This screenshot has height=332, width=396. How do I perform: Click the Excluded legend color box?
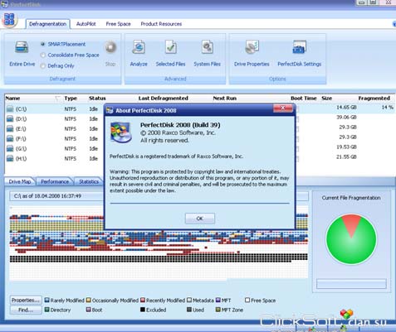click(143, 310)
